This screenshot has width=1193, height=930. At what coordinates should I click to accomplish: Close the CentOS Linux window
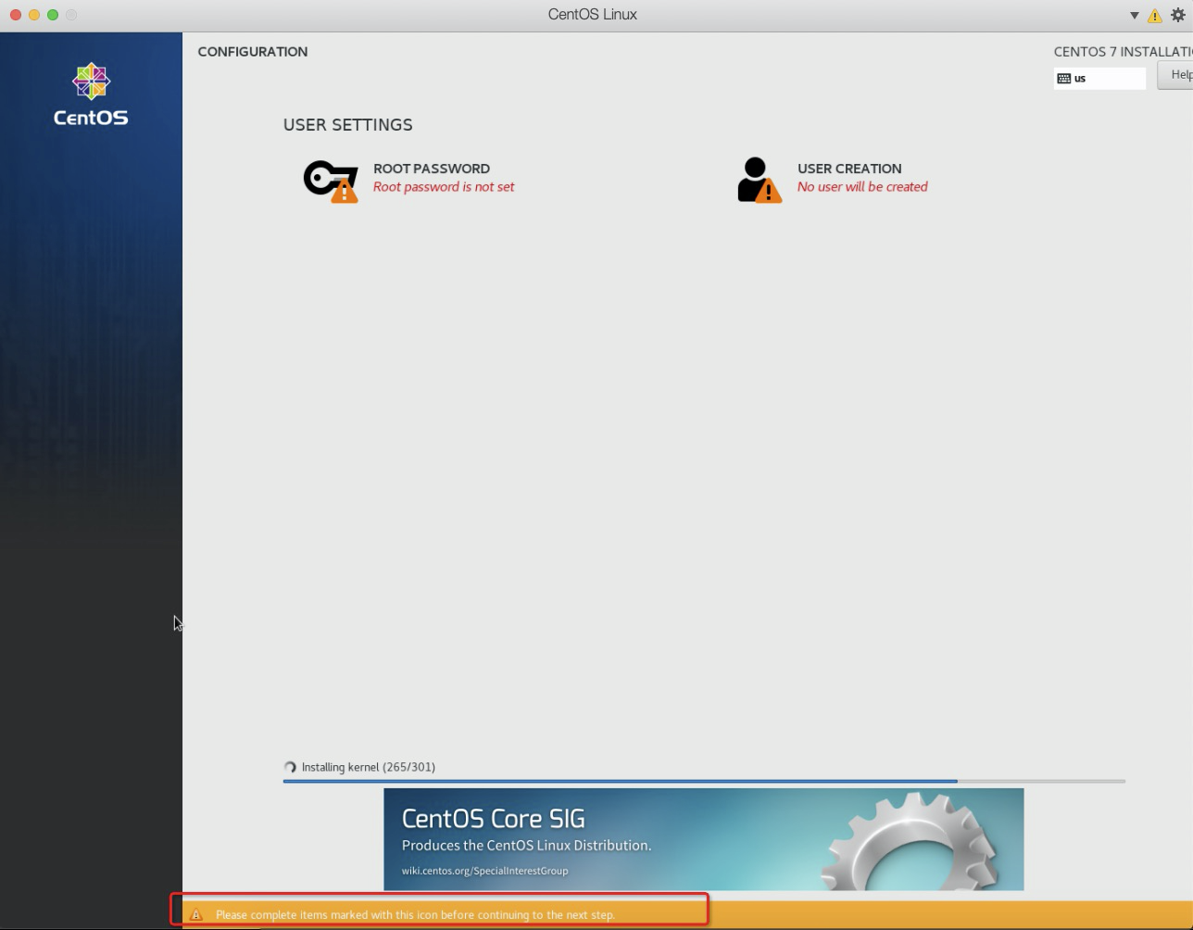[16, 15]
